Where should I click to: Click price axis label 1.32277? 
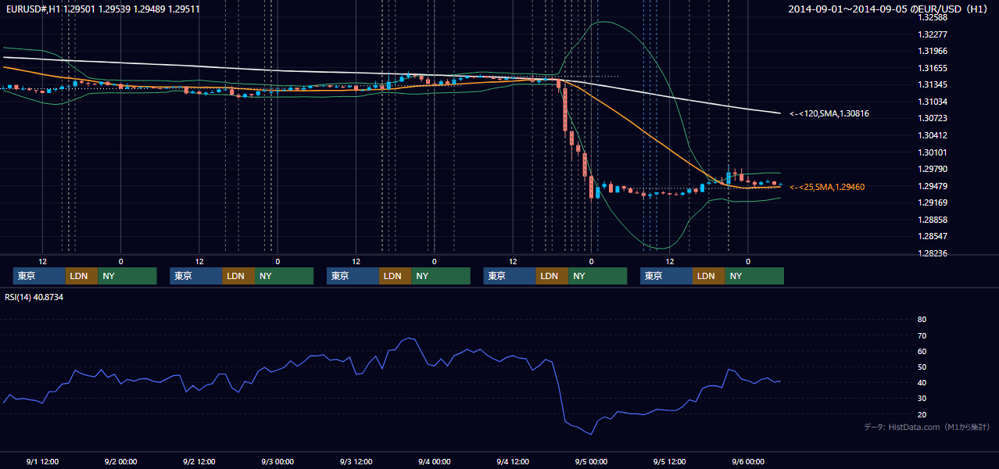[x=933, y=34]
